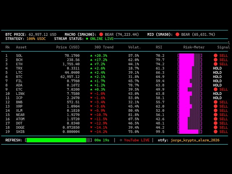Click the green up arrow in BCH row

point(91,60)
